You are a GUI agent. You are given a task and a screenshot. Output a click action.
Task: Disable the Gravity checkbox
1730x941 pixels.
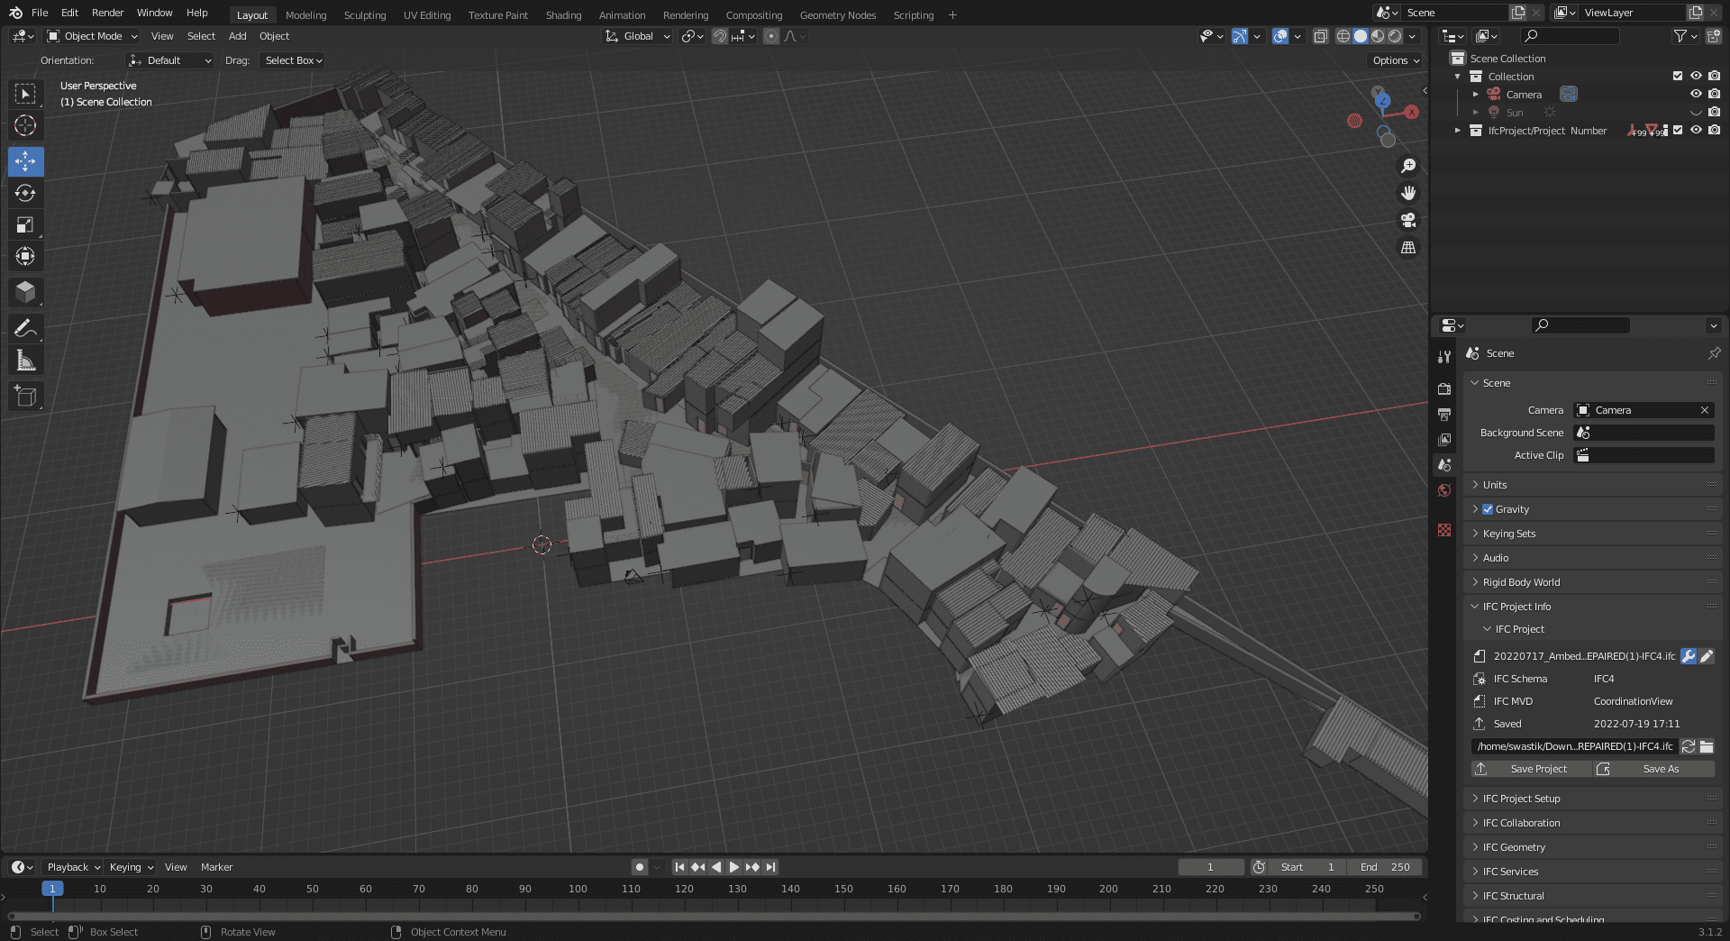tap(1488, 509)
